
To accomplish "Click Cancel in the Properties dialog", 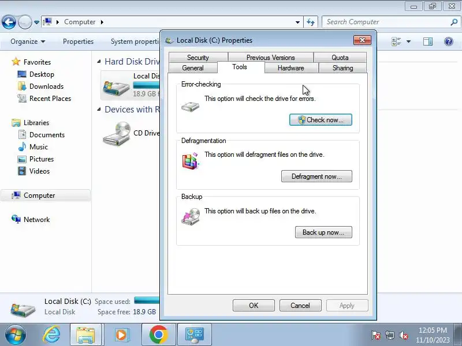I will pos(300,306).
